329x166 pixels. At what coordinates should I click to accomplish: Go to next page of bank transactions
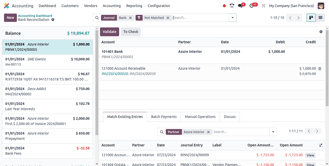pos(299,18)
